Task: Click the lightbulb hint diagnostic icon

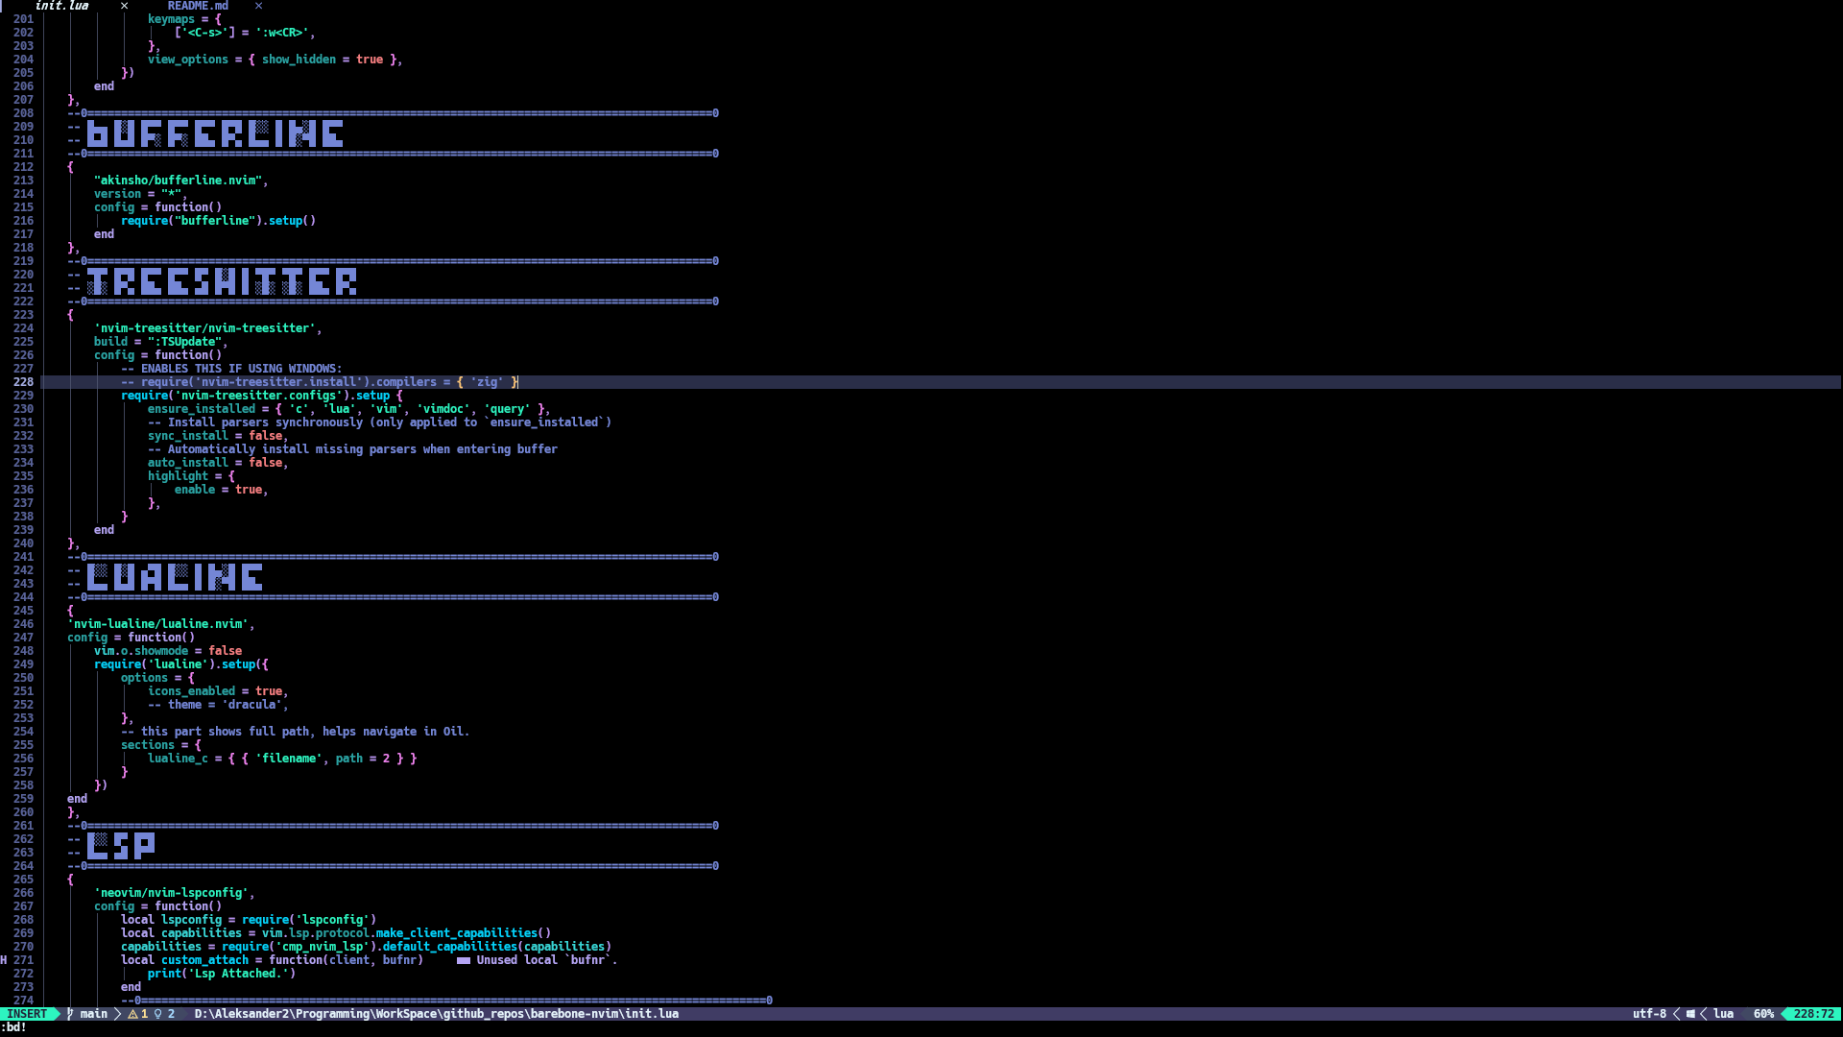Action: 158,1014
